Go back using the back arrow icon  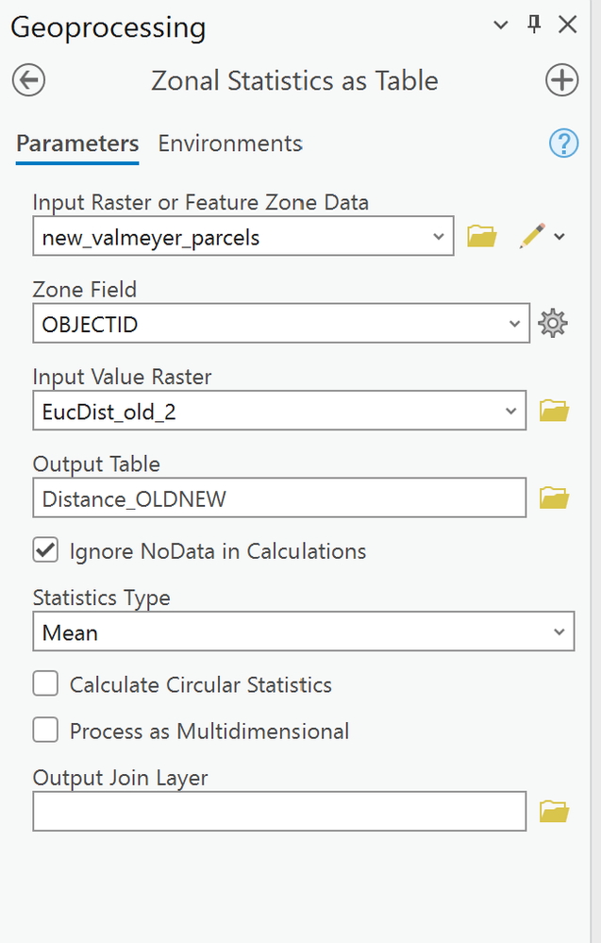point(28,80)
